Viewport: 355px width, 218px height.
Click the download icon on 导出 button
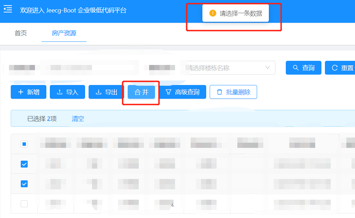[99, 92]
